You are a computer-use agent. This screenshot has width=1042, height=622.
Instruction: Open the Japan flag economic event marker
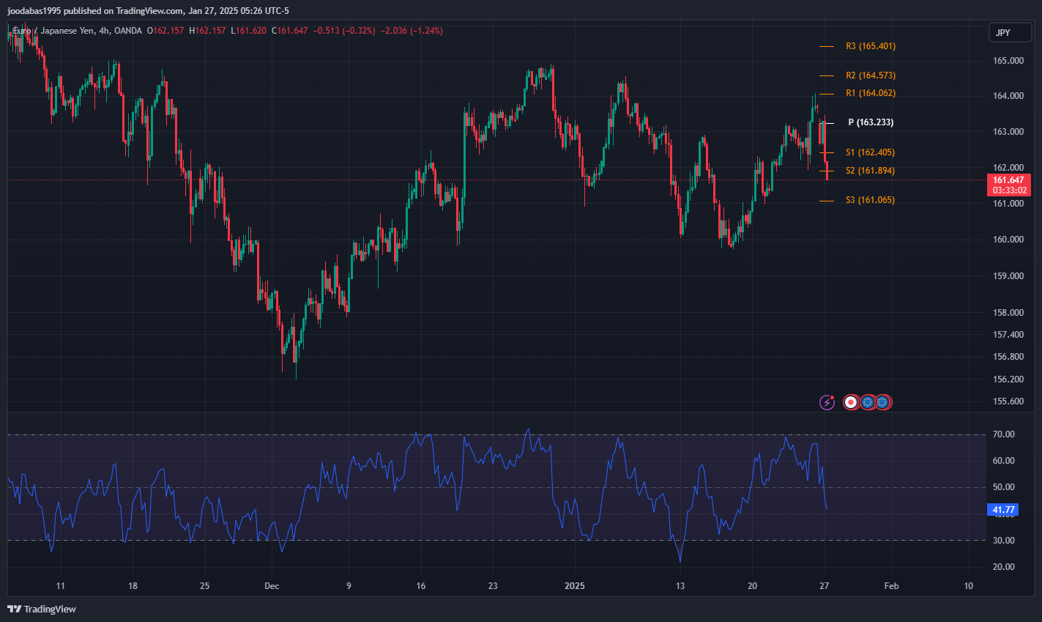coord(851,401)
